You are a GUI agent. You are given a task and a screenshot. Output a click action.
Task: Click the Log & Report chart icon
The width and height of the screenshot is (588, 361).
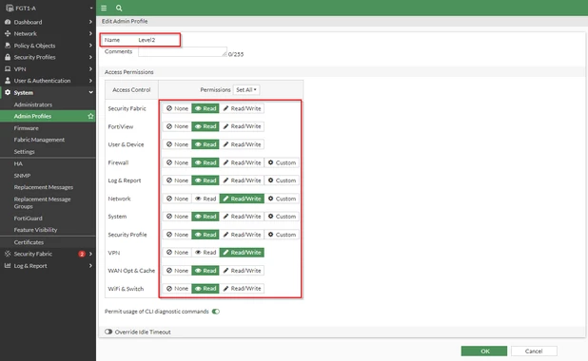click(8, 265)
